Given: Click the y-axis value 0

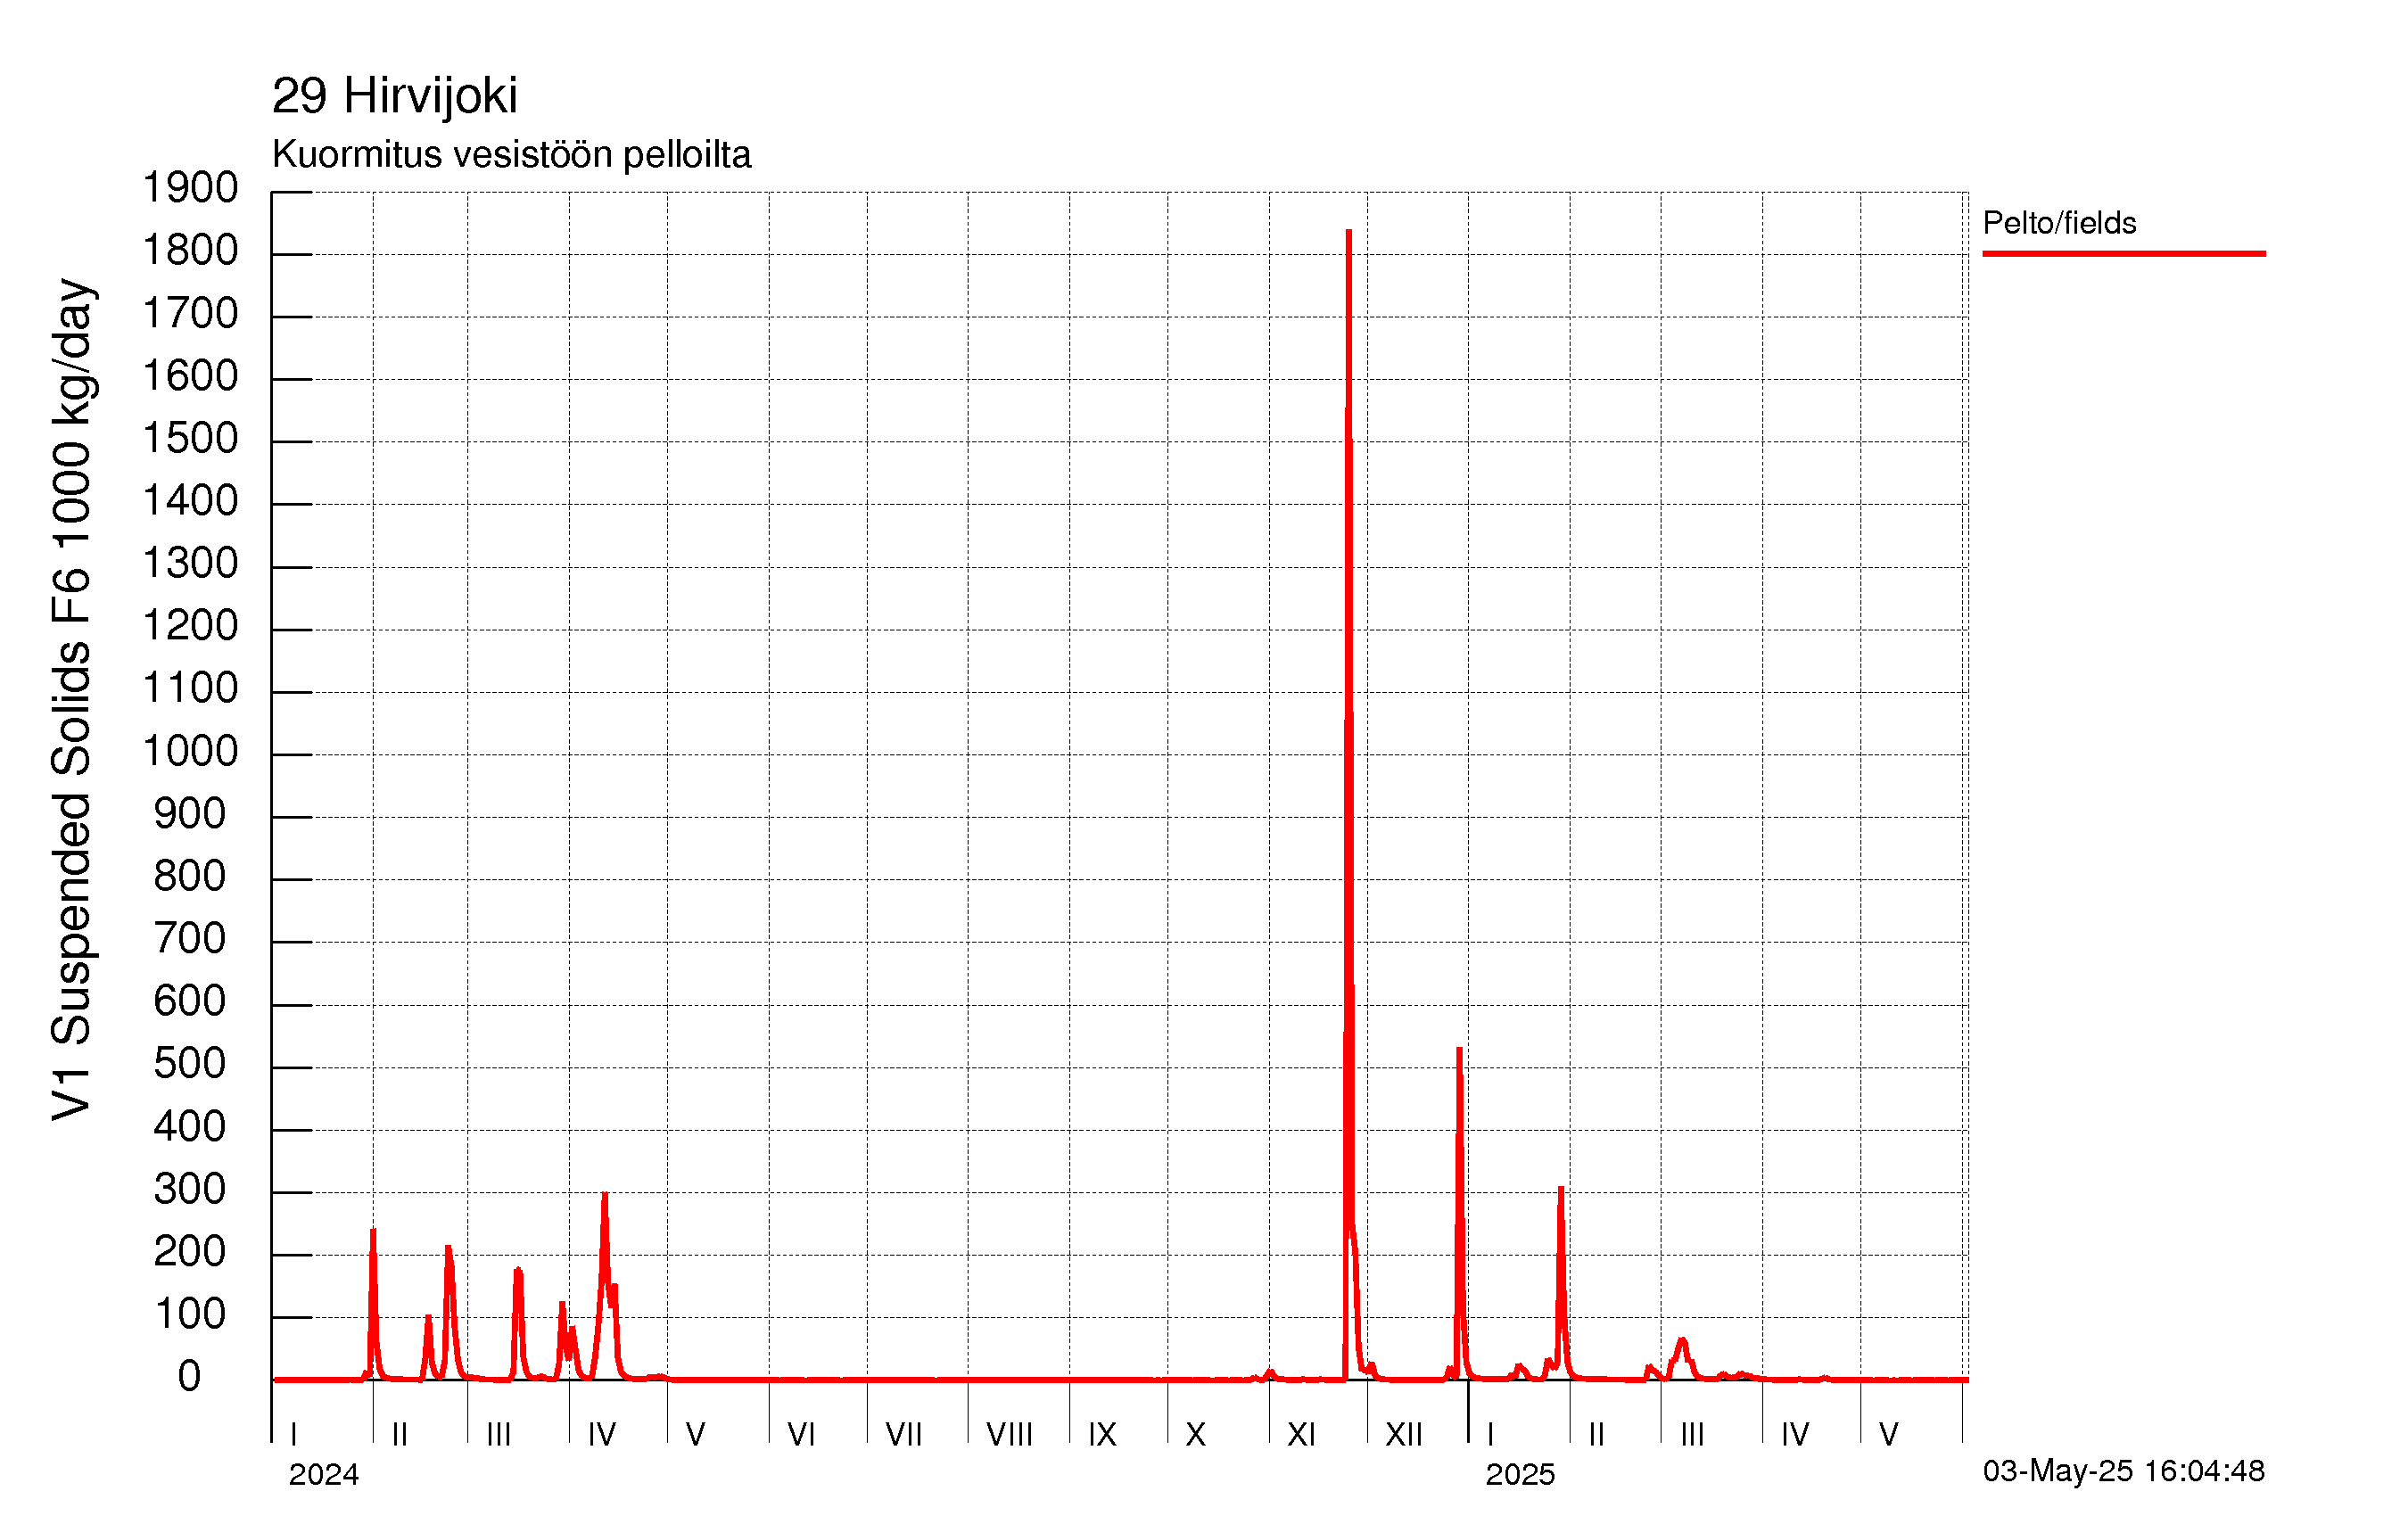Looking at the screenshot, I should pos(189,1377).
